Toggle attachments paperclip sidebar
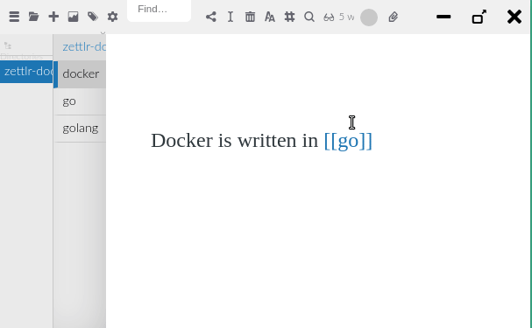This screenshot has height=328, width=532. pyautogui.click(x=393, y=17)
